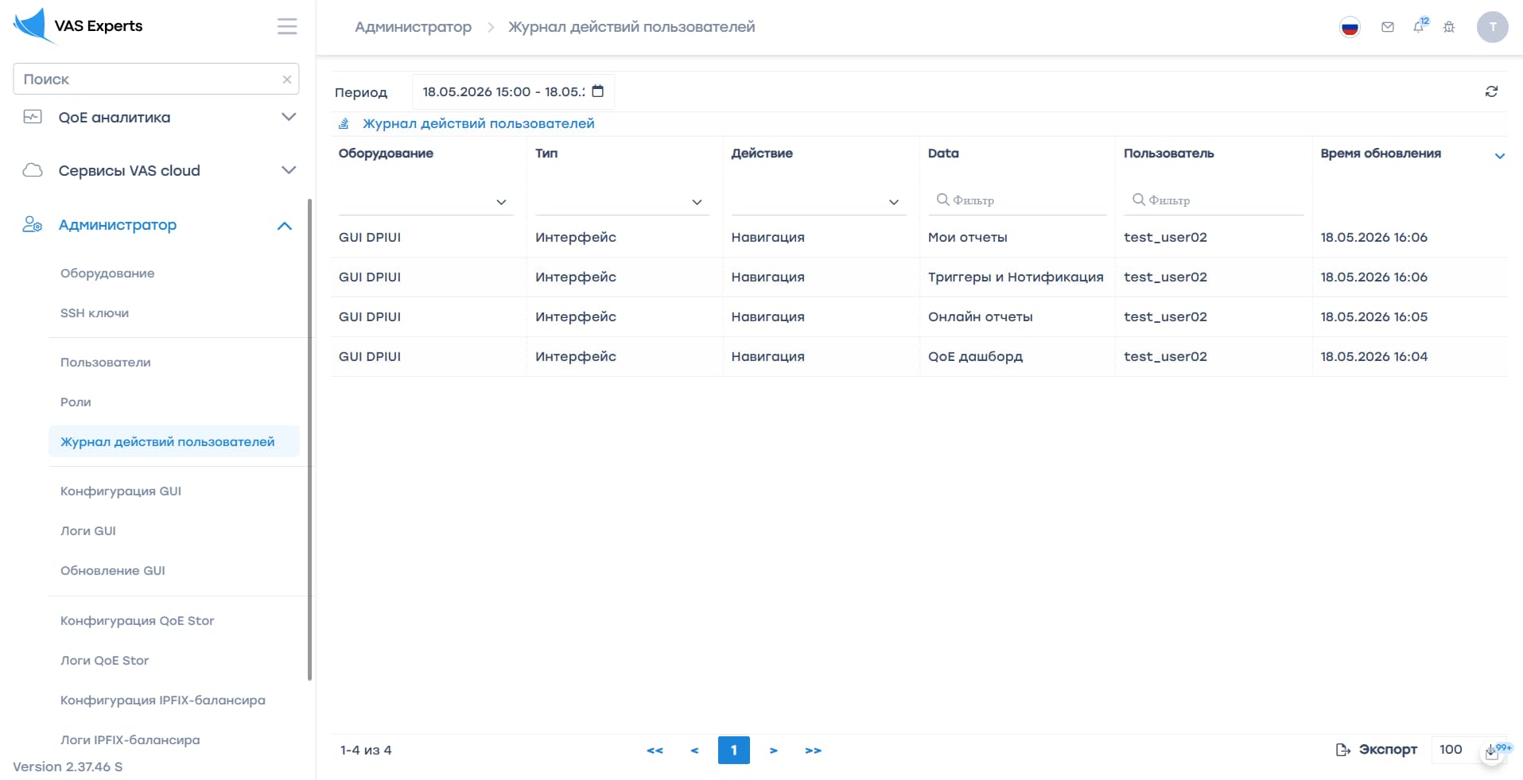Screen dimensions: 1523x780
Task: Click the Журнал действий пользователей table title link
Action: click(x=479, y=123)
